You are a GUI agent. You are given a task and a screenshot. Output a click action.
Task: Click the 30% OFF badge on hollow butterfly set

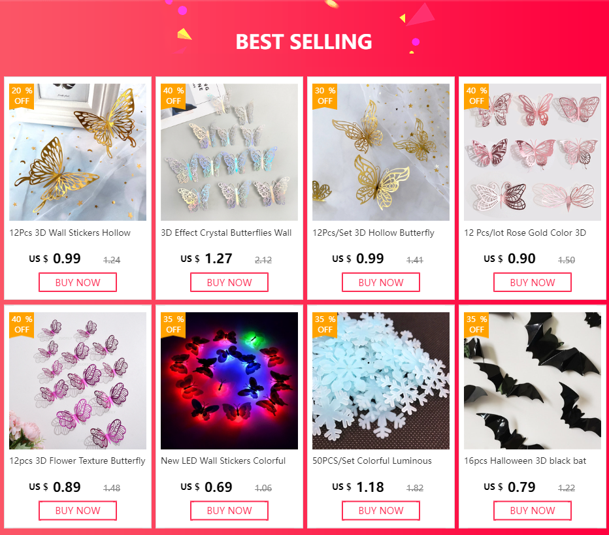(325, 96)
